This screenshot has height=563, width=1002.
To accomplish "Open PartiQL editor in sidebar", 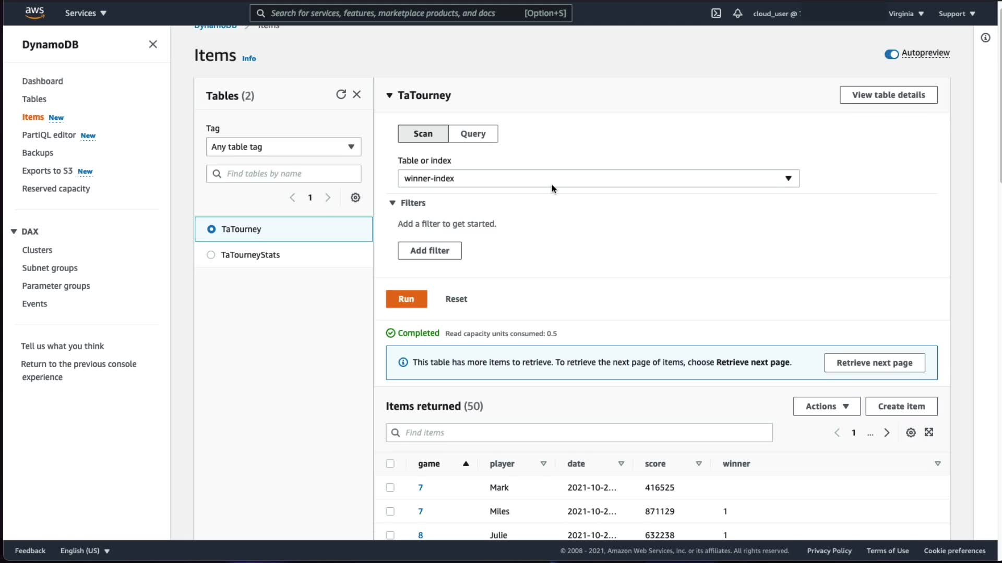I will point(49,135).
